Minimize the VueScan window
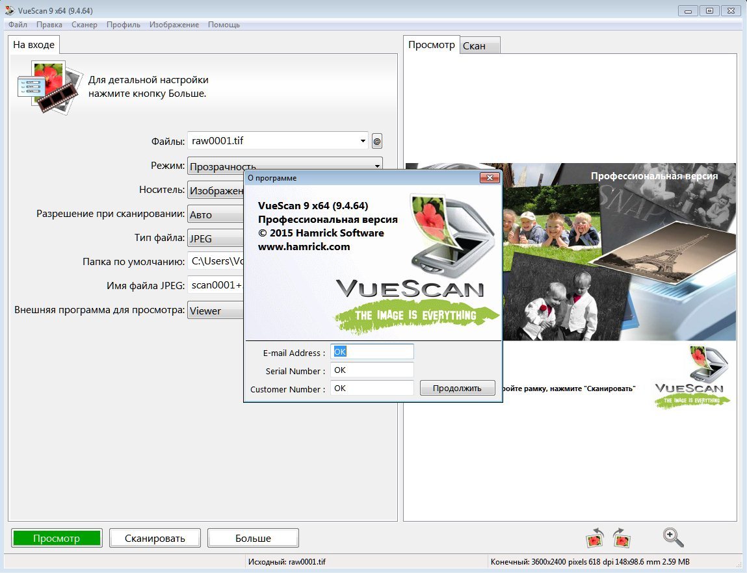The height and width of the screenshot is (573, 747). pyautogui.click(x=688, y=10)
